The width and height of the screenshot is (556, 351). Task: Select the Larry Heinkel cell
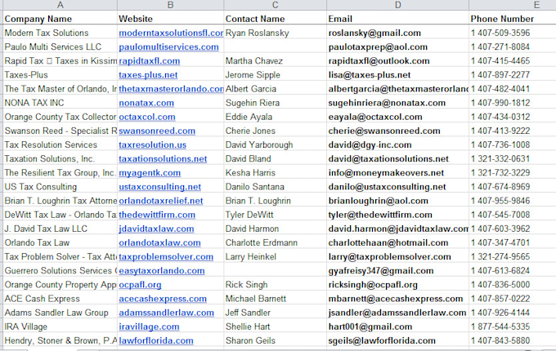coord(276,257)
